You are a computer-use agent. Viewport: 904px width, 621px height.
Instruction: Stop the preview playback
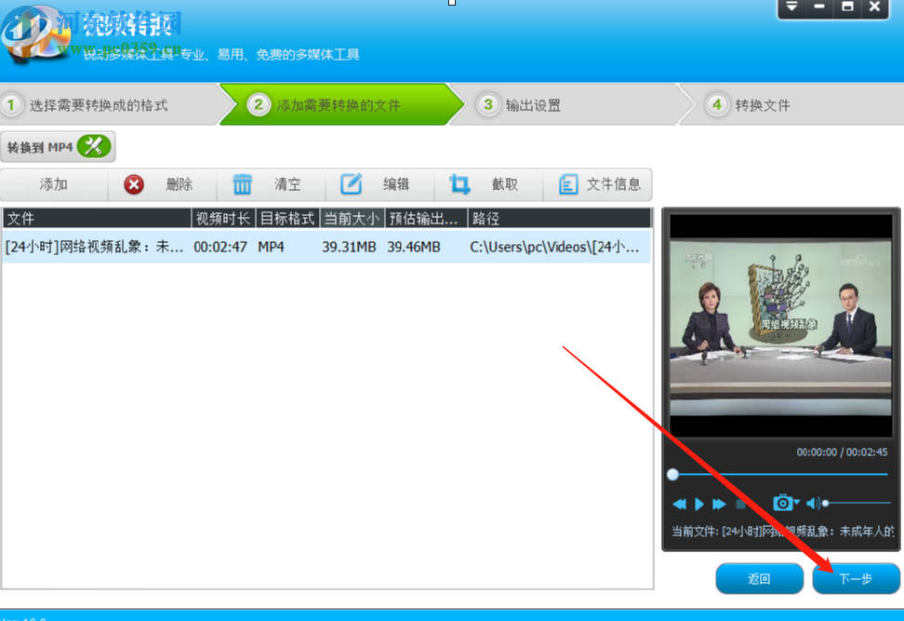(x=741, y=505)
